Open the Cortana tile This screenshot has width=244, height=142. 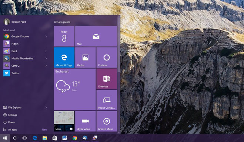107,57
